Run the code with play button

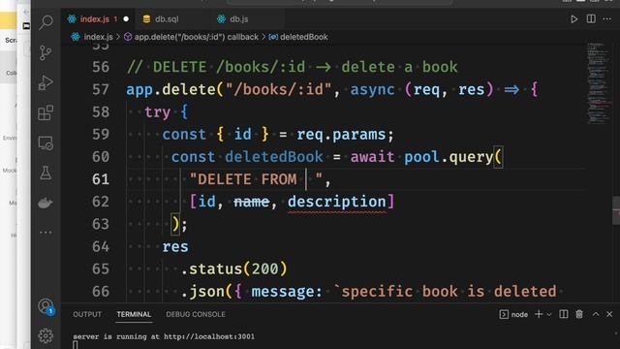click(x=573, y=19)
